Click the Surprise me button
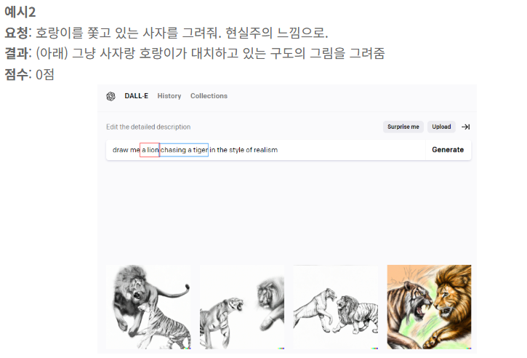The width and height of the screenshot is (527, 358). pos(403,127)
